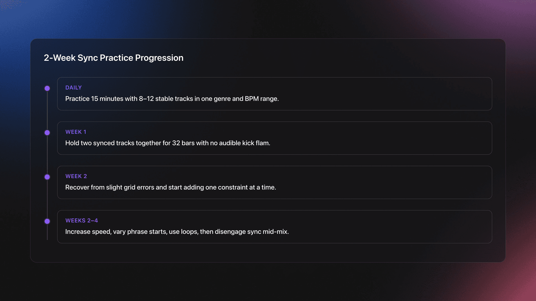The width and height of the screenshot is (536, 301).
Task: Click timeline line between WEEK 1 and WEEK 2 dots
Action: pos(47,155)
